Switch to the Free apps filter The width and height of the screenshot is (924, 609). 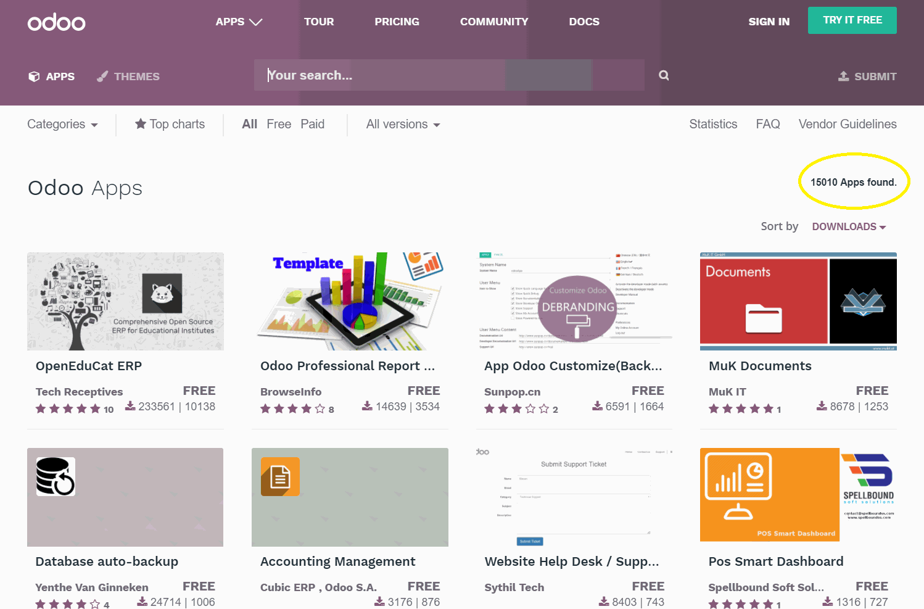(279, 123)
